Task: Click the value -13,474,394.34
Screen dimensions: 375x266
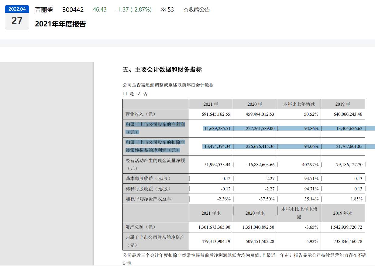Action: pyautogui.click(x=217, y=146)
